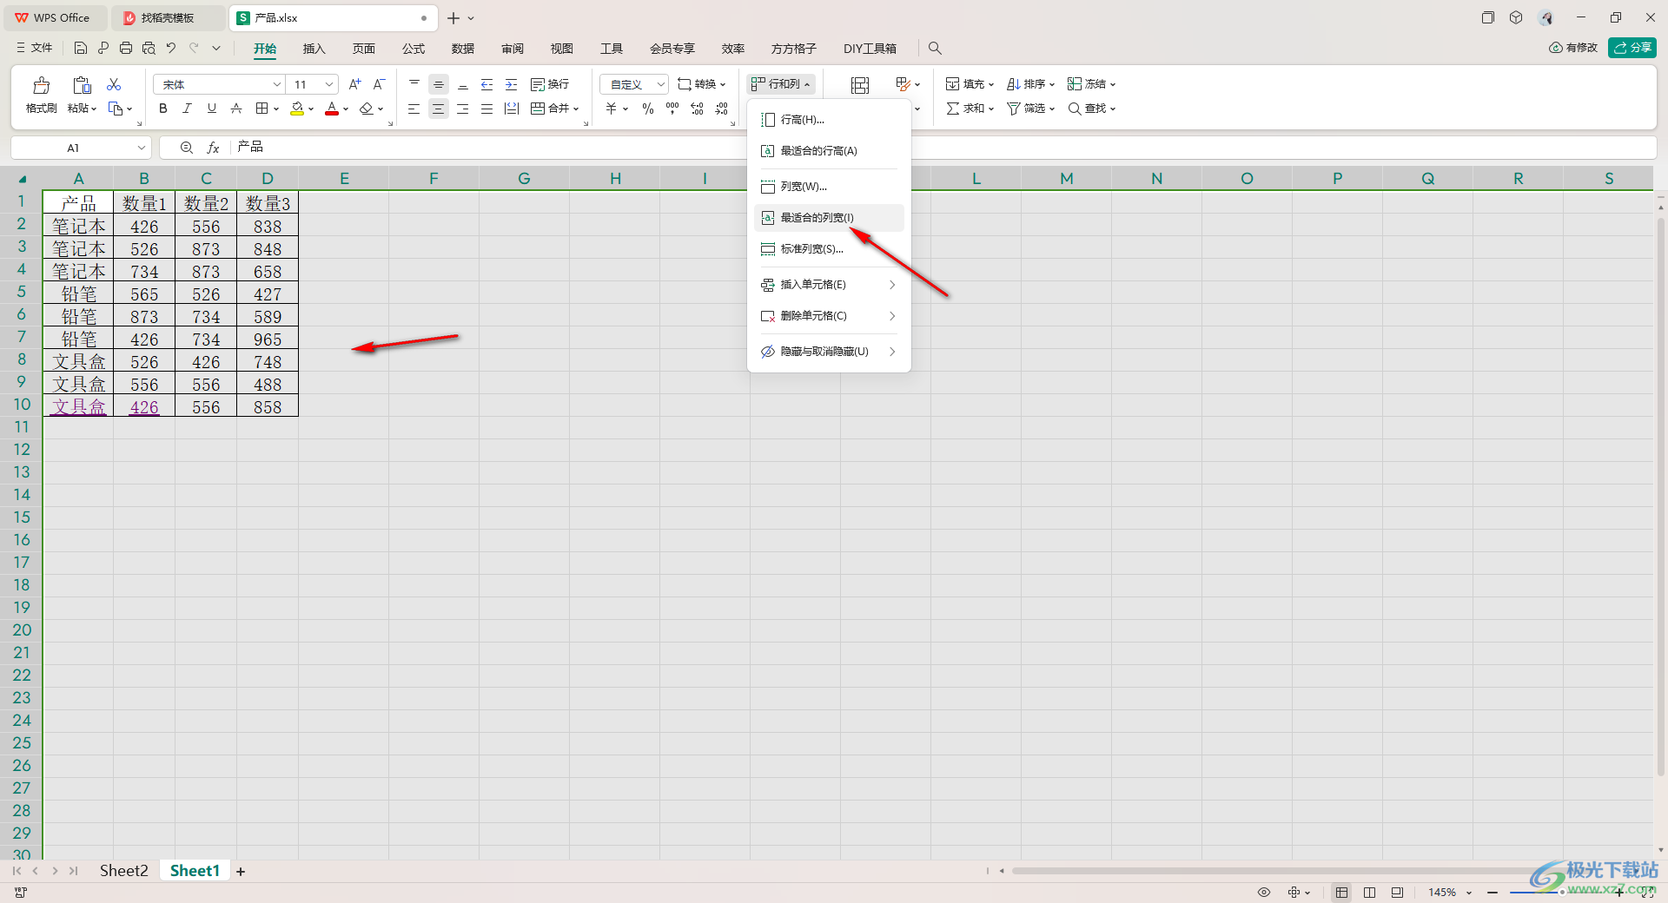Open the font size 11 dropdown

329,84
